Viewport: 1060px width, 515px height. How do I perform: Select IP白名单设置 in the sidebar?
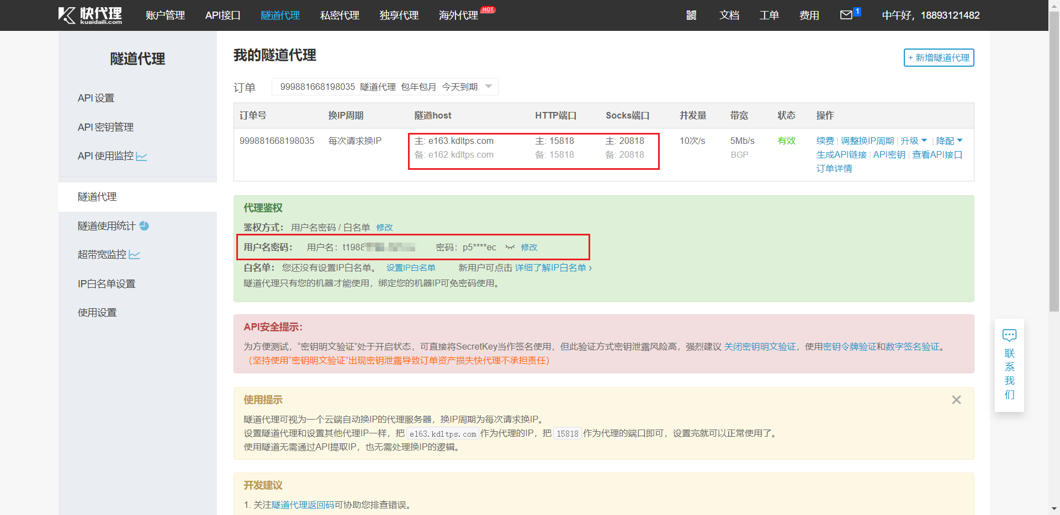click(x=107, y=284)
